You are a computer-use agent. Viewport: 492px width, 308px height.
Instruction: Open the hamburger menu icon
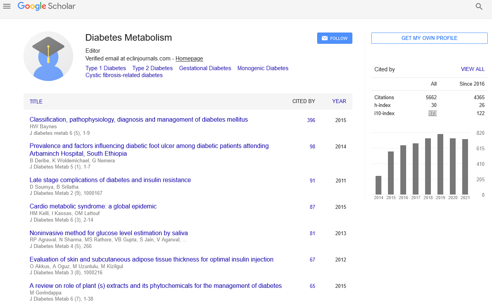click(7, 6)
